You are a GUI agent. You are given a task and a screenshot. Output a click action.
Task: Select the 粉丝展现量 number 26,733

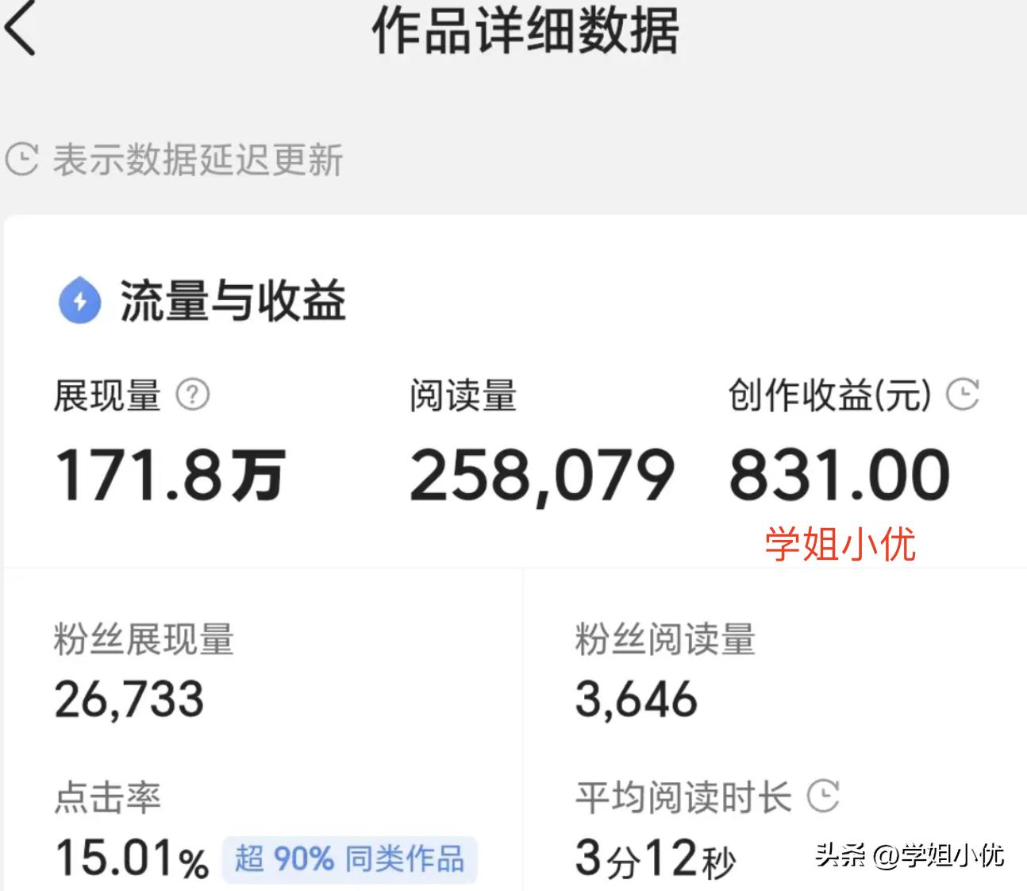tap(129, 700)
